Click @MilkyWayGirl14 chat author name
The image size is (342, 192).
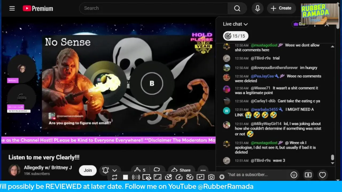(266, 124)
